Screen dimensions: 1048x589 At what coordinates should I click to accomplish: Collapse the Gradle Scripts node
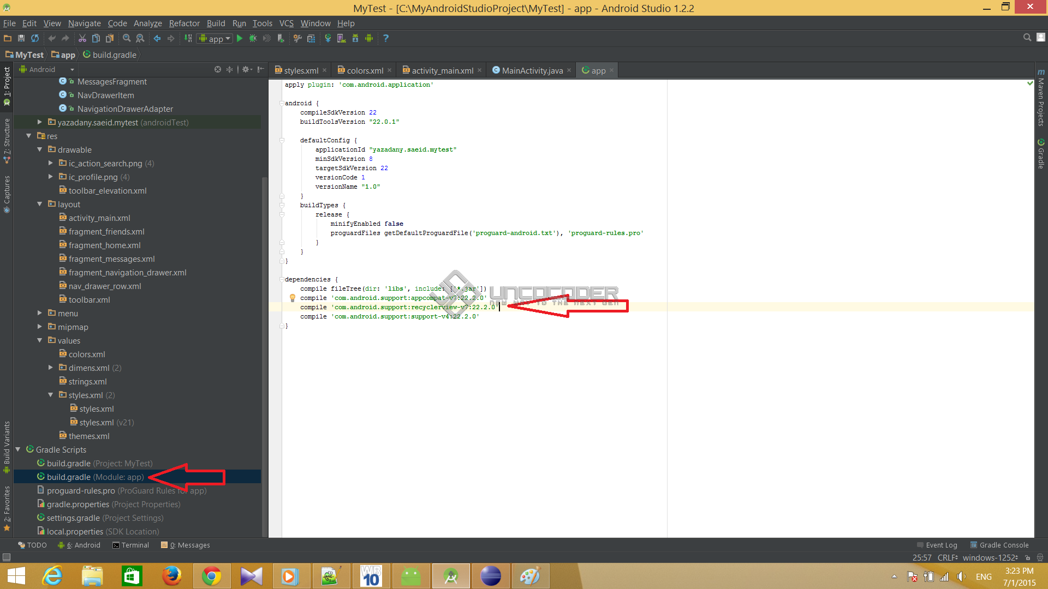click(x=17, y=449)
